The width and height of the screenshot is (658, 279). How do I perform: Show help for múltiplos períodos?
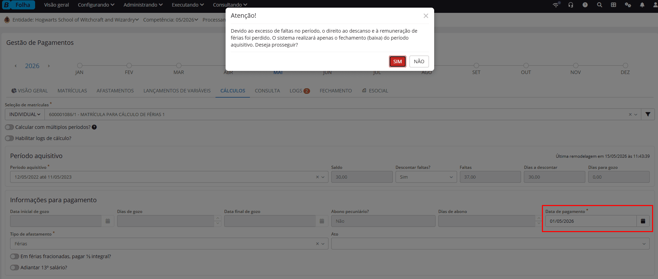click(94, 127)
